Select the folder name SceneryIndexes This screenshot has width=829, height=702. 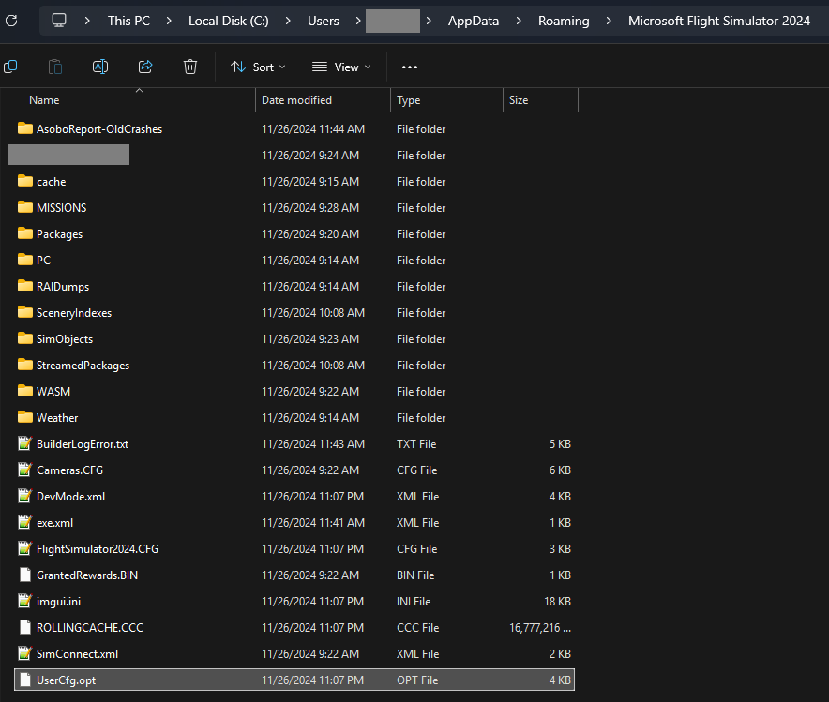[x=74, y=313]
